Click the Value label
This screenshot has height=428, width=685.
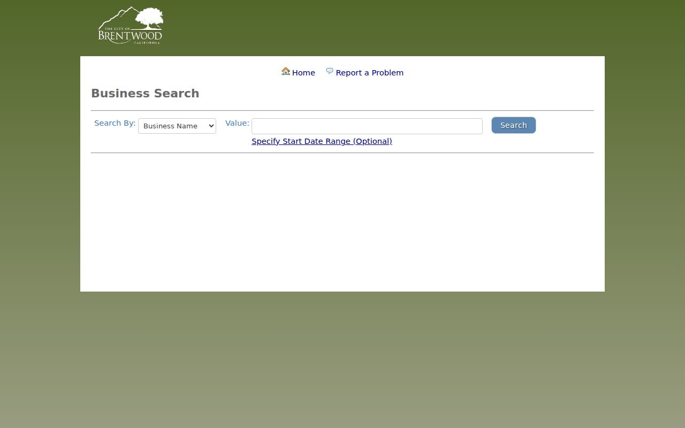(237, 123)
